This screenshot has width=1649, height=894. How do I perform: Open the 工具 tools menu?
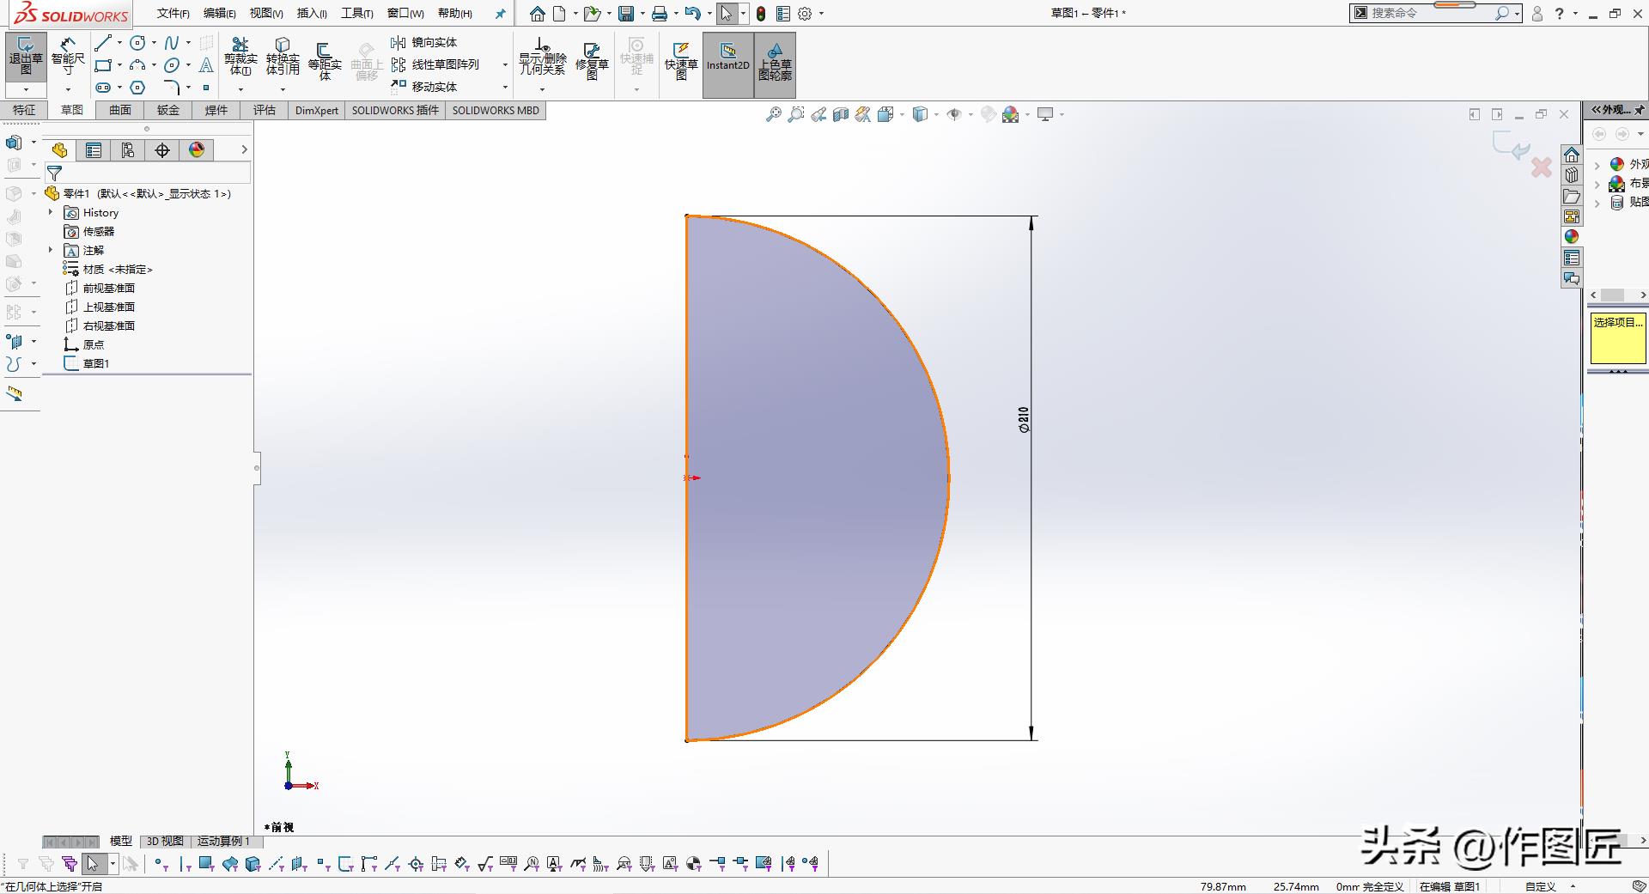pyautogui.click(x=356, y=13)
